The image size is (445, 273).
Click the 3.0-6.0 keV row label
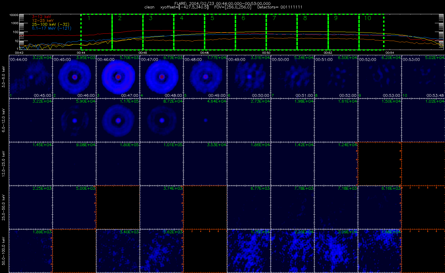coord(4,77)
